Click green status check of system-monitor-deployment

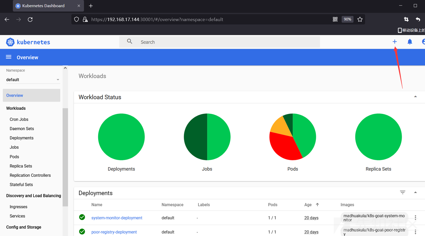tap(82, 217)
